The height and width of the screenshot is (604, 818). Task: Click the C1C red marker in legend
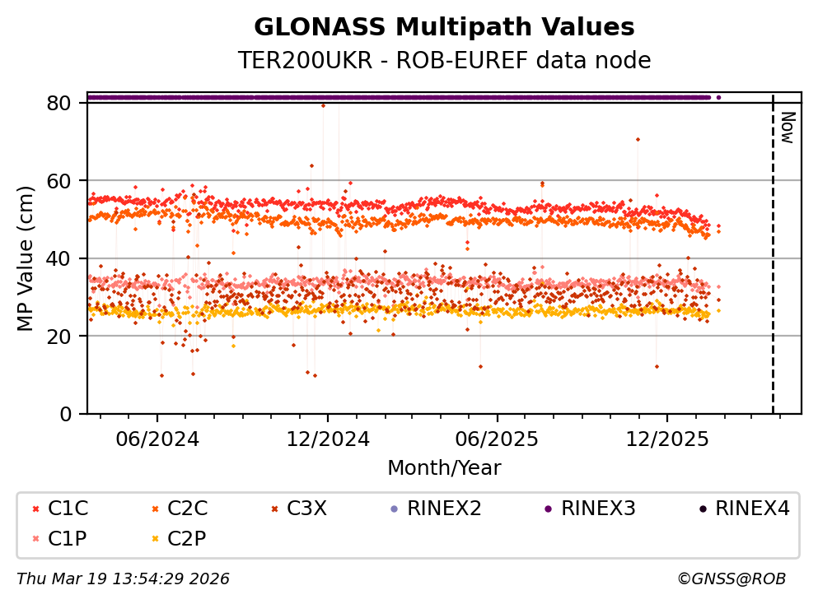[x=35, y=509]
